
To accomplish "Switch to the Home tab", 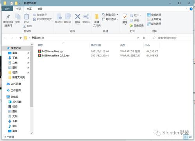I will tap(18, 9).
